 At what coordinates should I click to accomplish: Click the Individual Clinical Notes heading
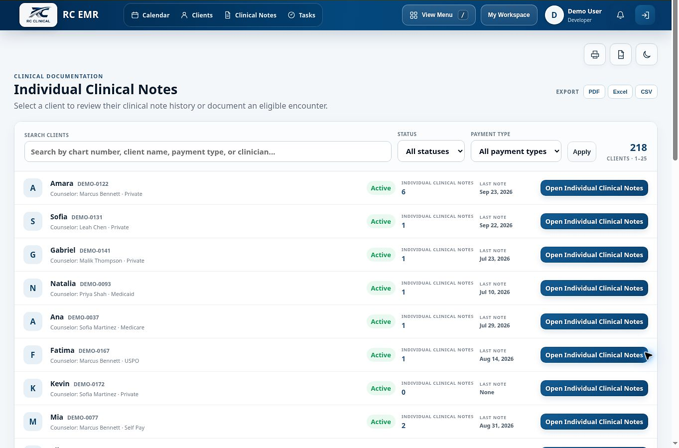96,89
